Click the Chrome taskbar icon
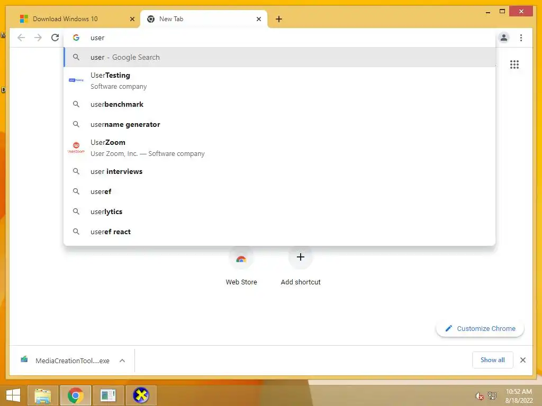This screenshot has height=406, width=542. point(75,395)
